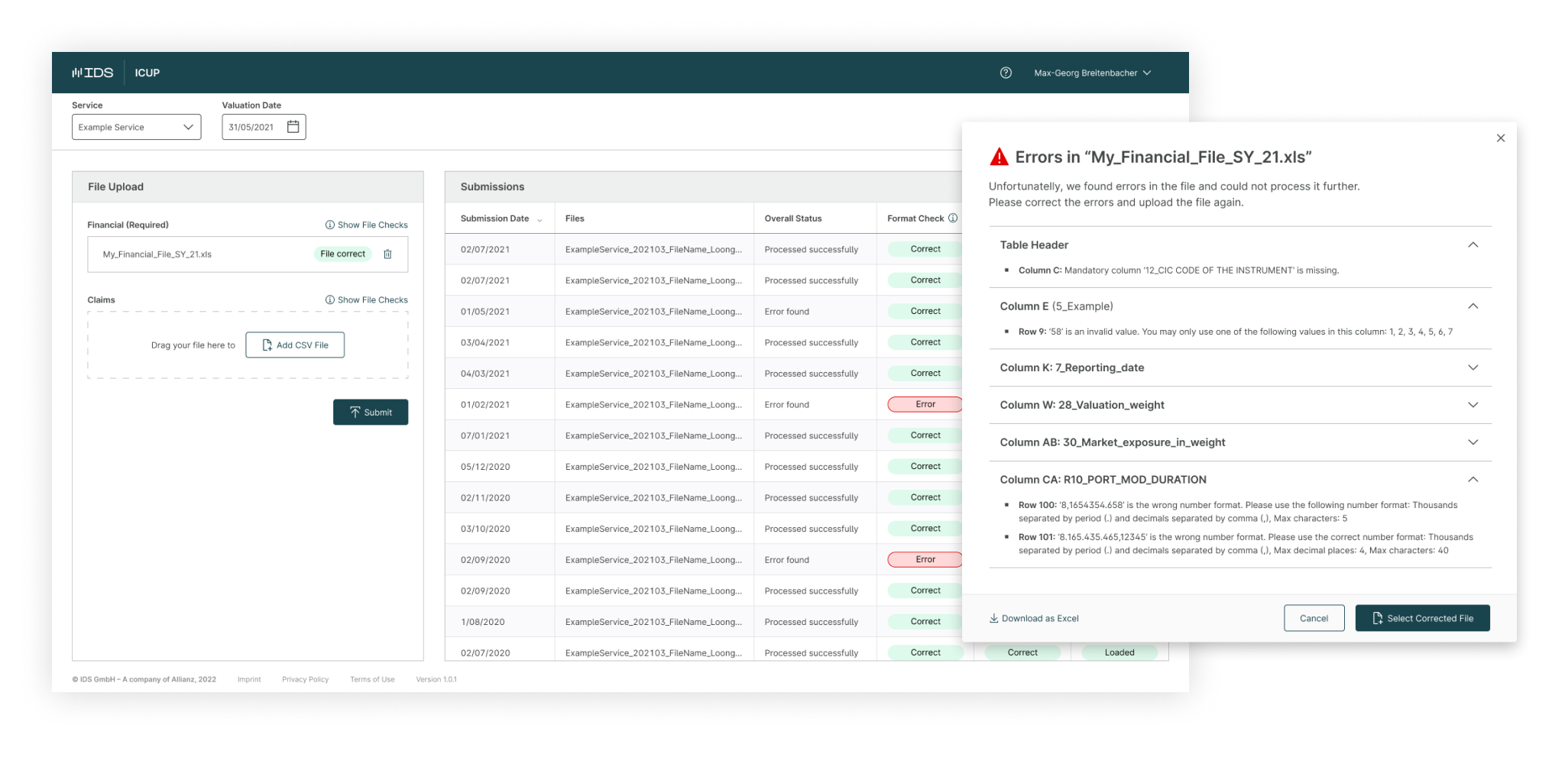Open the Privacy Policy footer link
The width and height of the screenshot is (1565, 764).
(305, 679)
